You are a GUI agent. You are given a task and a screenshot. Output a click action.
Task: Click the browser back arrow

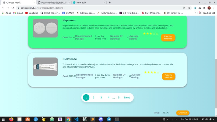(3, 8)
